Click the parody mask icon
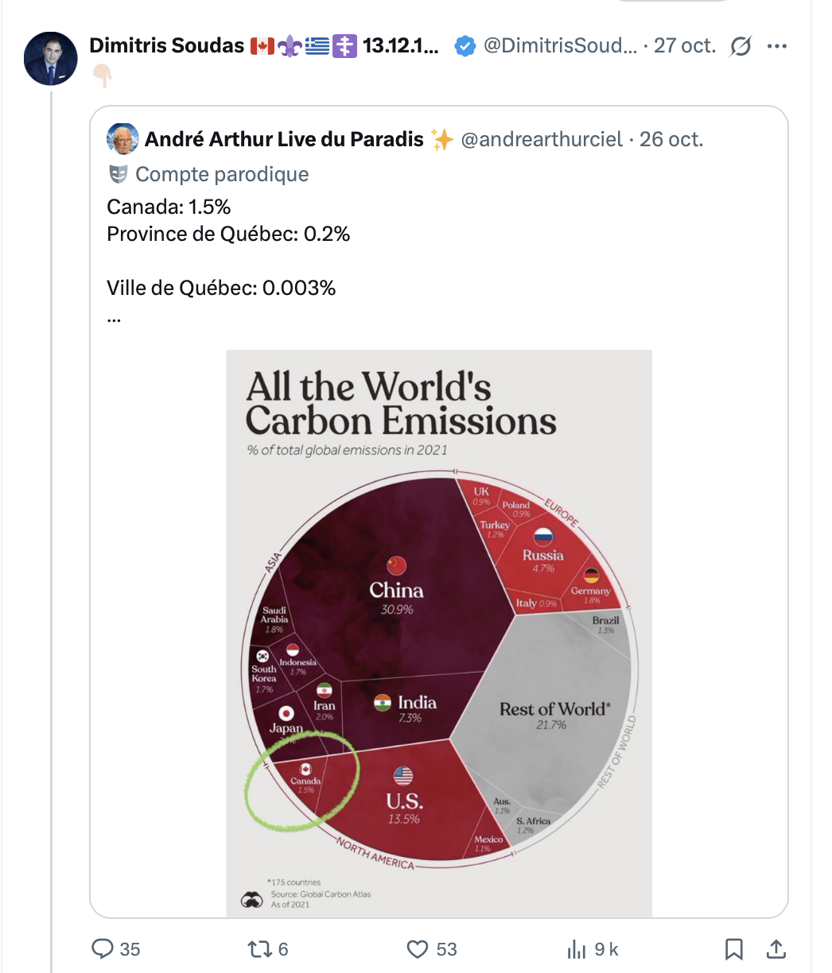Screen dimensions: 832x973 point(118,174)
